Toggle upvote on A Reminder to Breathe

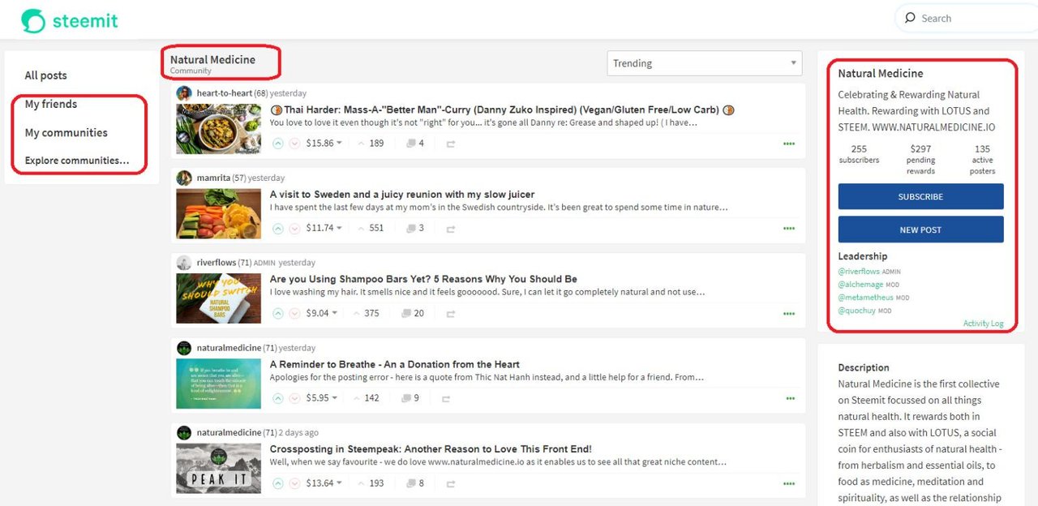[x=278, y=398]
